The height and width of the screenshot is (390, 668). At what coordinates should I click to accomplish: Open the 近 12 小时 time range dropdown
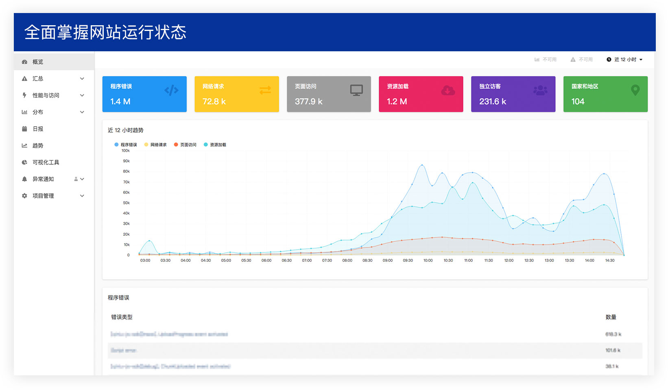point(624,59)
